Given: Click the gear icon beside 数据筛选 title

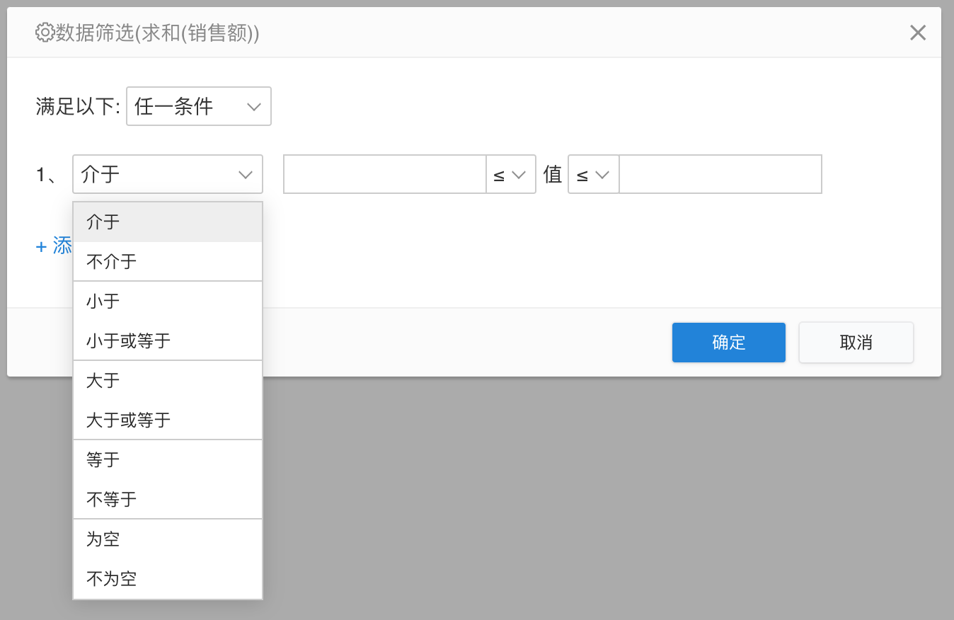Looking at the screenshot, I should click(x=45, y=33).
